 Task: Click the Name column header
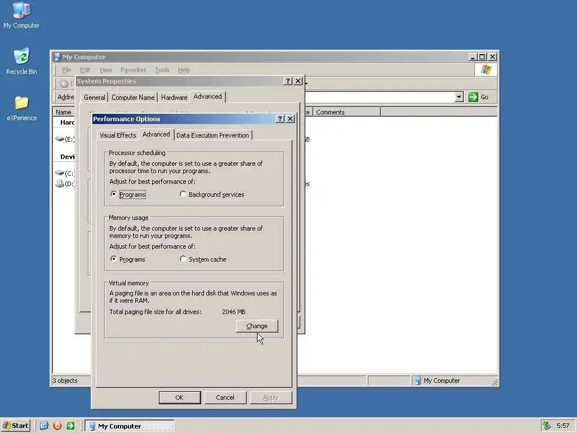(64, 112)
